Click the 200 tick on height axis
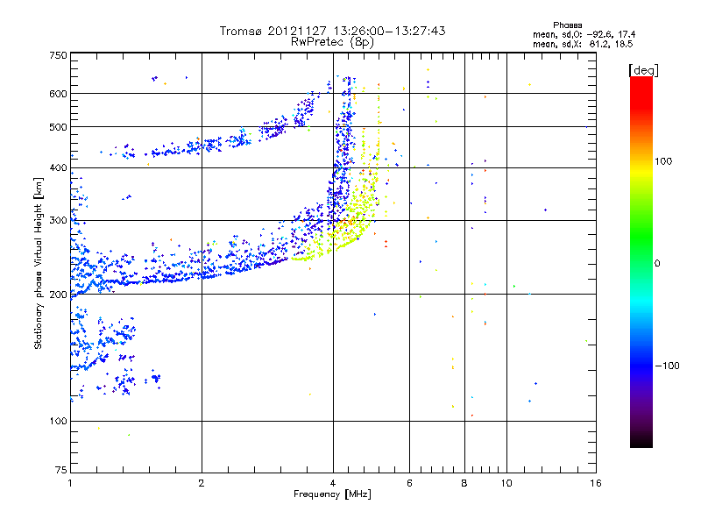 pyautogui.click(x=57, y=295)
